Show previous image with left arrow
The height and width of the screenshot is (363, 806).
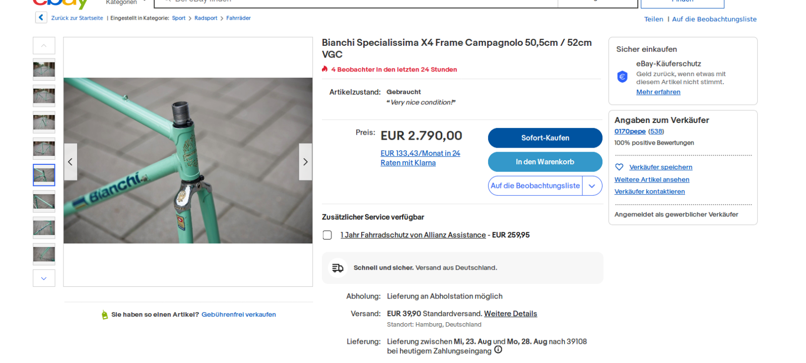71,162
